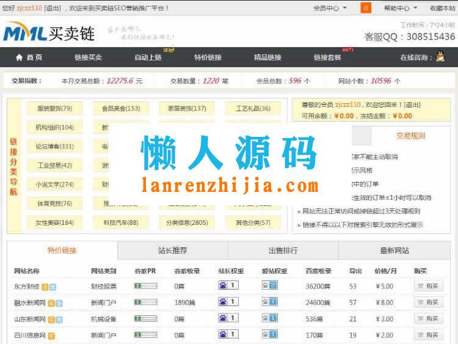
Task: Open category 小说文学(274)
Action: pos(54,185)
